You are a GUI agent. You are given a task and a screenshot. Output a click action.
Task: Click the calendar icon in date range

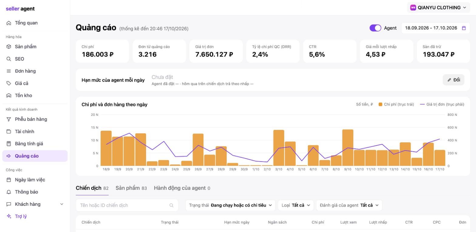464,28
